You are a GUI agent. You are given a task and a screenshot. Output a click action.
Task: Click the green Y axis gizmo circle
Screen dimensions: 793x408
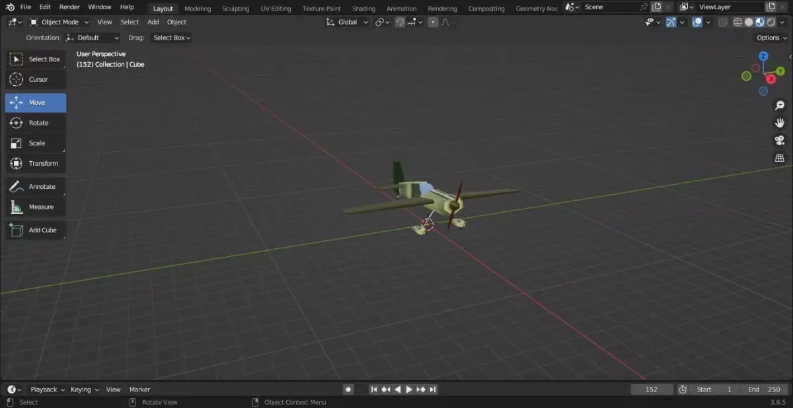780,71
